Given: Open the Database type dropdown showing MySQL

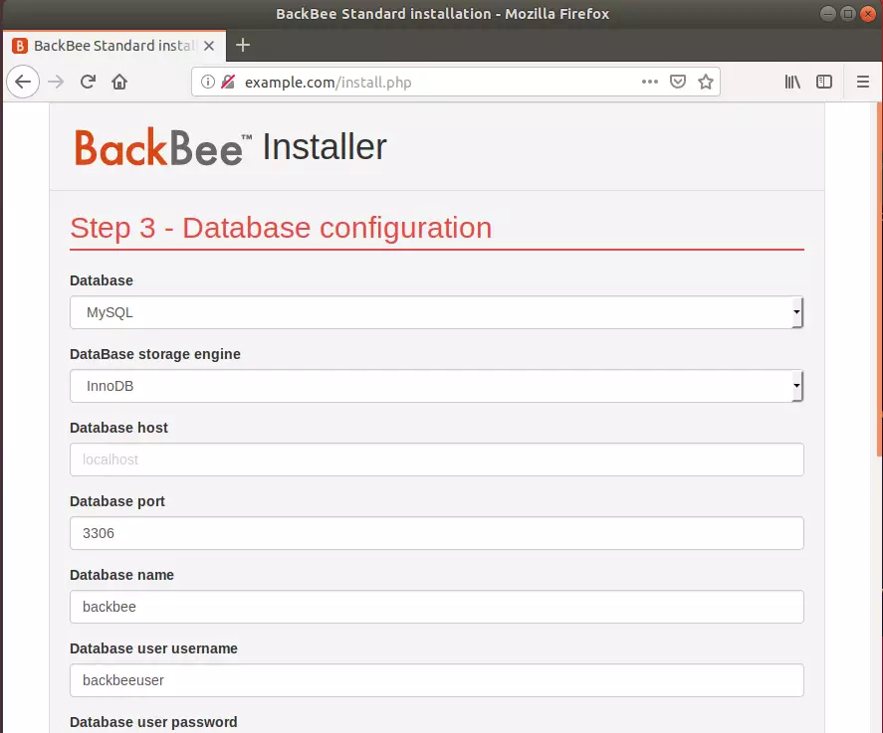Looking at the screenshot, I should tap(436, 312).
